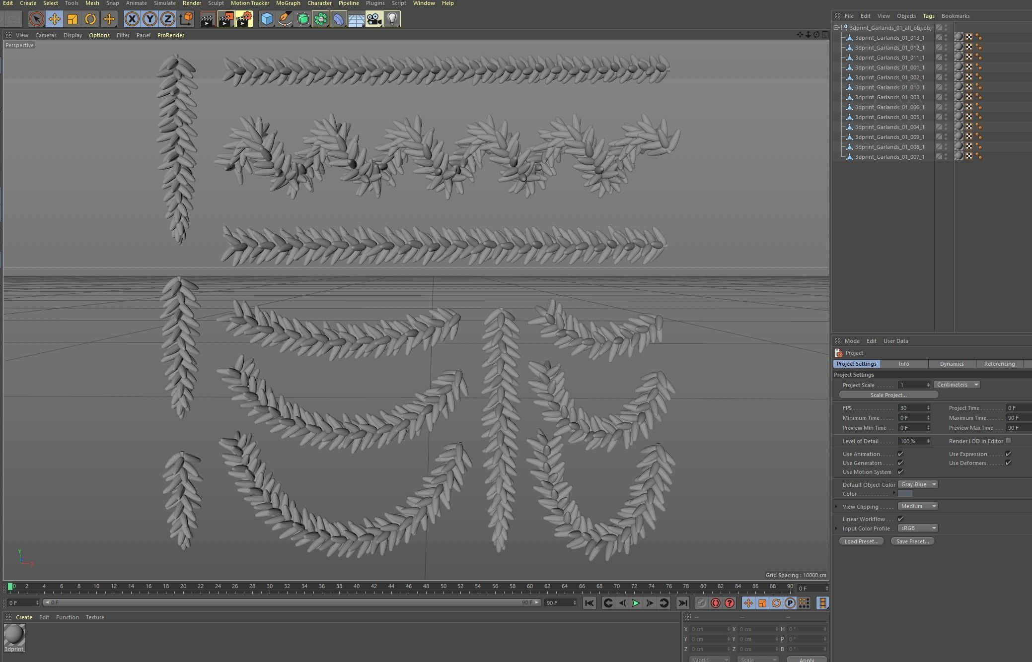
Task: Open the MoGraph menu
Action: pyautogui.click(x=288, y=3)
